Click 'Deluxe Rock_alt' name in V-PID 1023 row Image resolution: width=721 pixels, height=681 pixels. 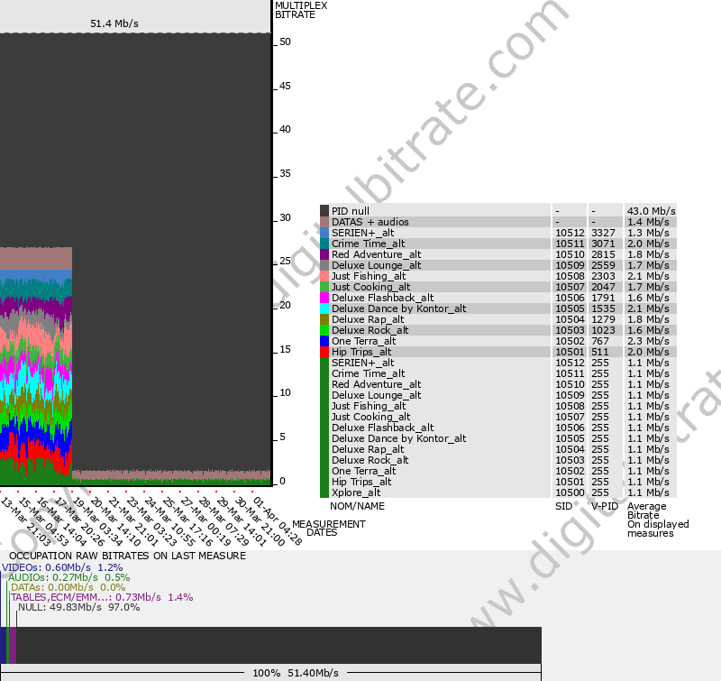pyautogui.click(x=370, y=330)
